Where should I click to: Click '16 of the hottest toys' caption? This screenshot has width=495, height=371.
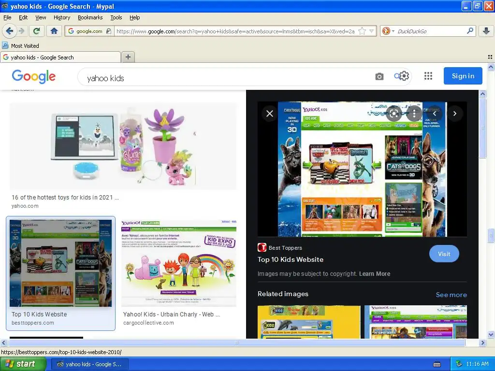coord(65,198)
